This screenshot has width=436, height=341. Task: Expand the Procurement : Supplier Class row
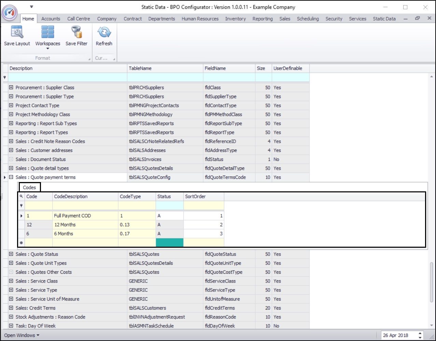pos(11,87)
